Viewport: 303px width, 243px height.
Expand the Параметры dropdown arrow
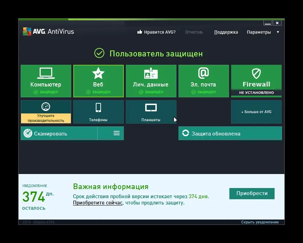click(x=278, y=32)
